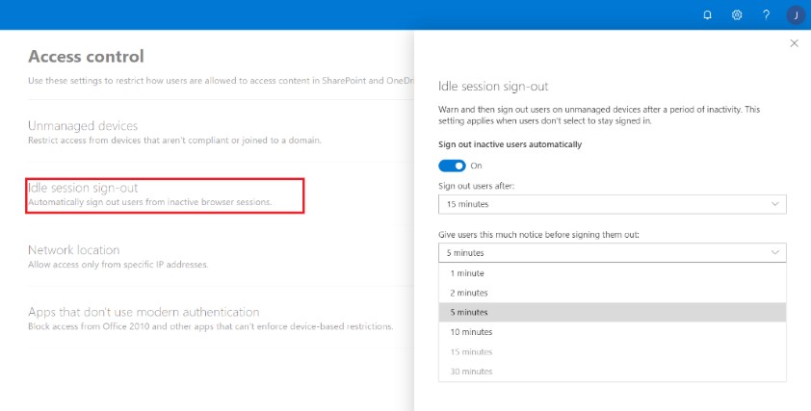Click the Access control page heading
The width and height of the screenshot is (811, 411).
[x=86, y=56]
